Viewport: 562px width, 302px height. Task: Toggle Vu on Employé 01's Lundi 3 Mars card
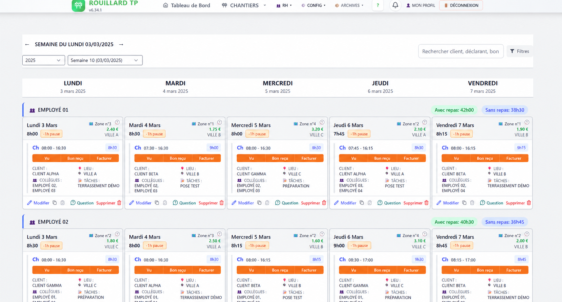(47, 158)
